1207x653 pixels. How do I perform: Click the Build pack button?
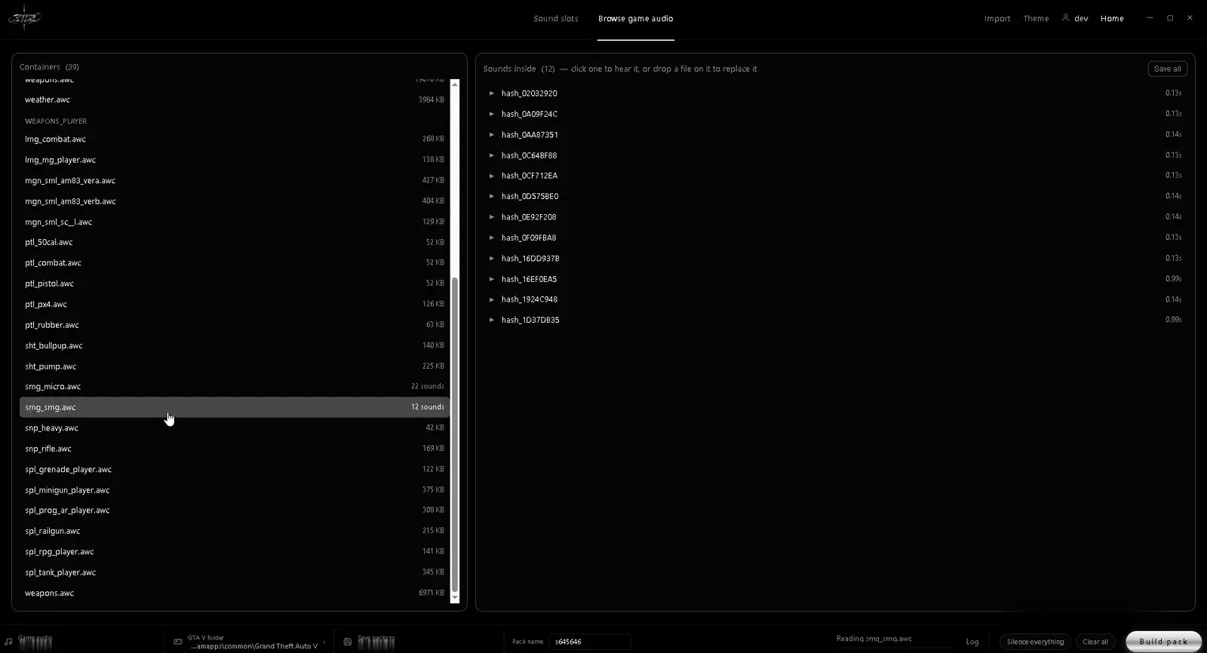click(x=1163, y=642)
